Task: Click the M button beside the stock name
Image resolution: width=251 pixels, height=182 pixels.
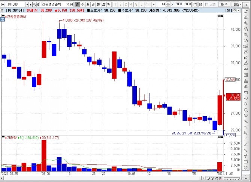Action: point(72,4)
